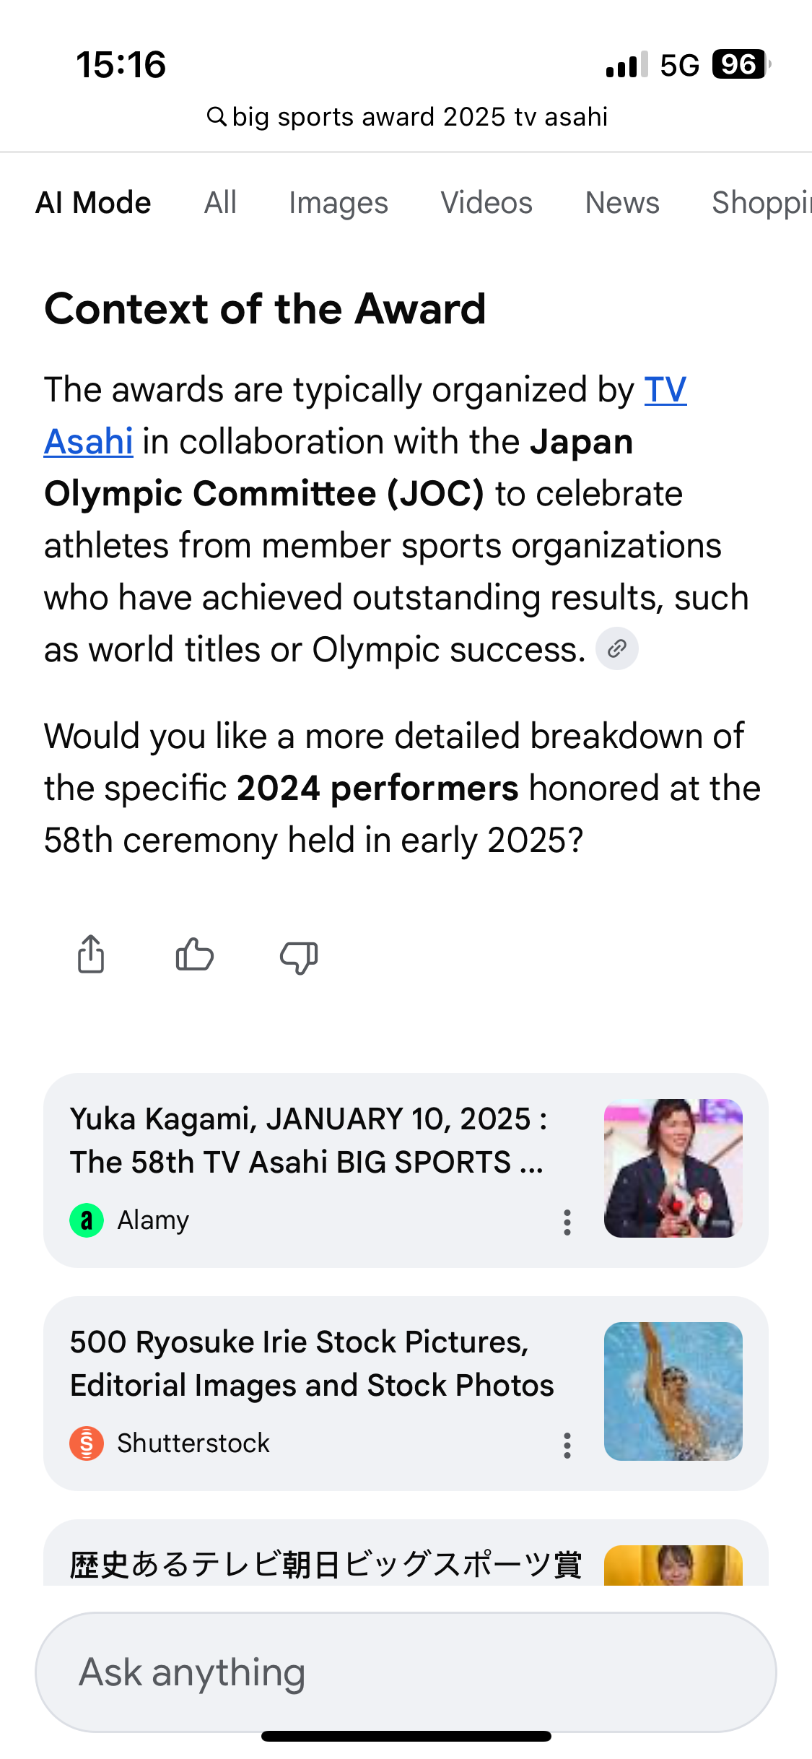Open the partially visible Shopping tab

point(761,203)
